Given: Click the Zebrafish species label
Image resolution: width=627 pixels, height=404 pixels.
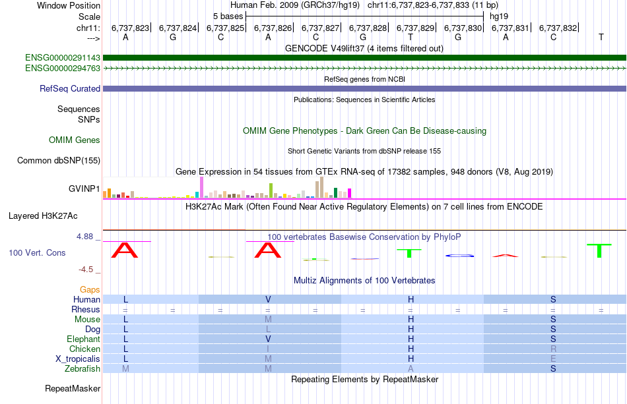Looking at the screenshot, I should point(82,368).
